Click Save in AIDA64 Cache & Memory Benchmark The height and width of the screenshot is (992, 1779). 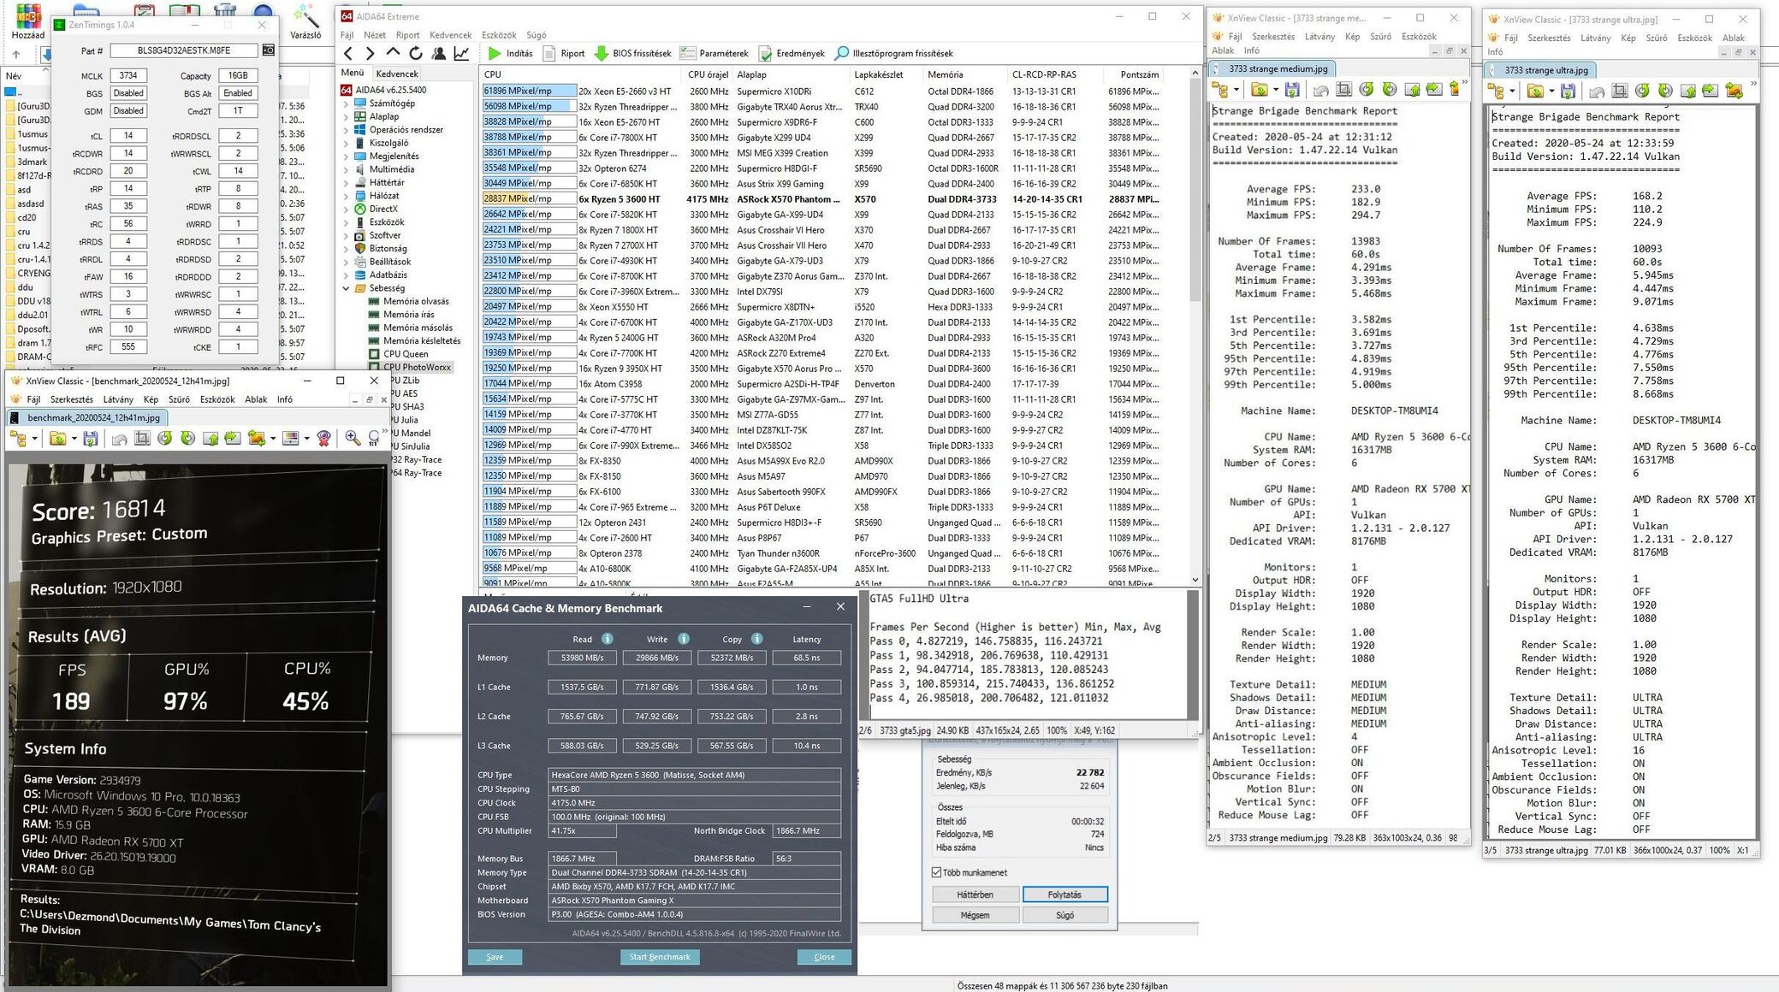[x=495, y=957]
